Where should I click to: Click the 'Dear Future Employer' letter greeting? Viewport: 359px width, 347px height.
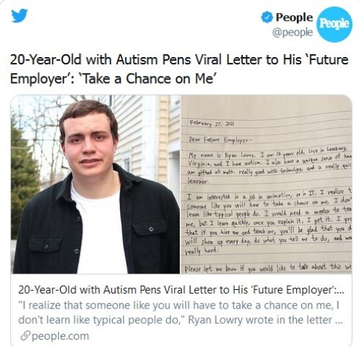220,140
